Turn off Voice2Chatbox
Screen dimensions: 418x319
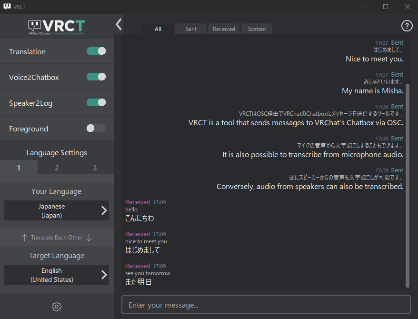click(96, 77)
